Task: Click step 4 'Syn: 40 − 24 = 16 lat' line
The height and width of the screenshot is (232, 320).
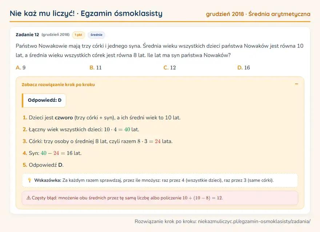Action: click(x=52, y=153)
